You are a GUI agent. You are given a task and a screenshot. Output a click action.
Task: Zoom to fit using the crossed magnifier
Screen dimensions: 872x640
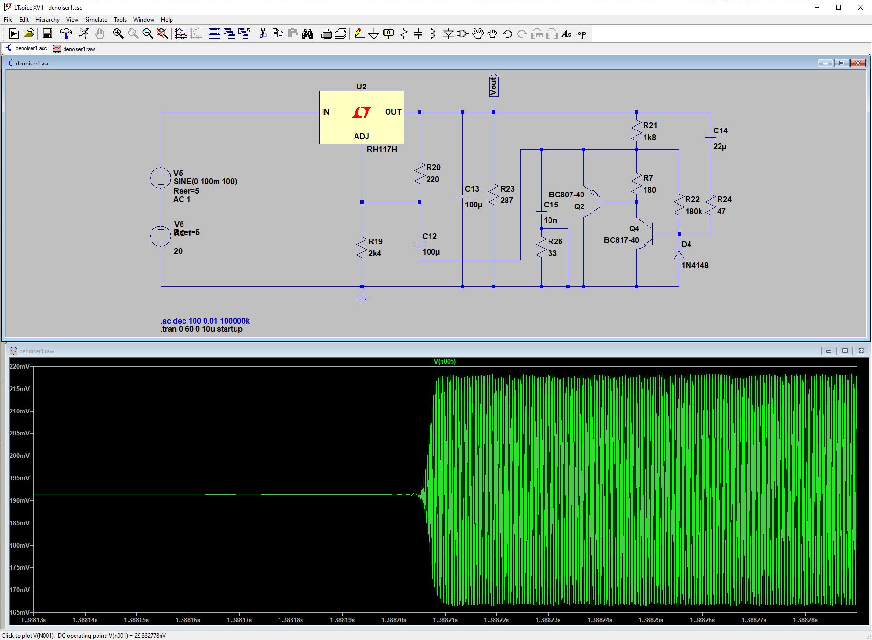point(162,33)
